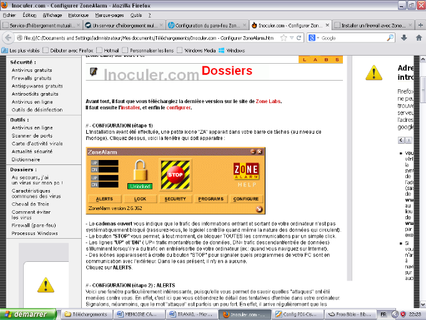Go to home page via house icon

tap(419, 37)
